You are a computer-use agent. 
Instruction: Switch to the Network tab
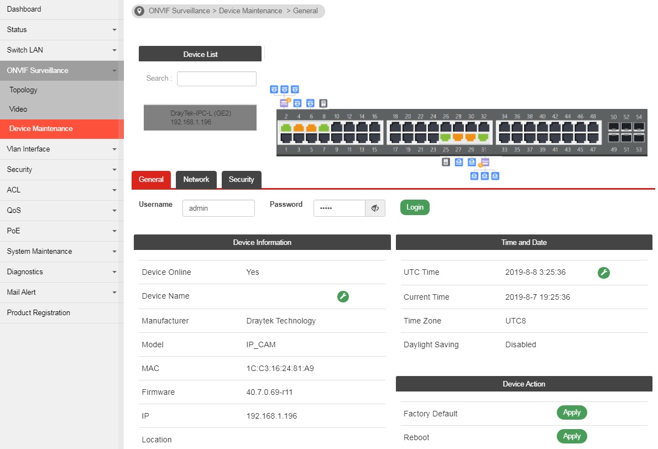tap(196, 180)
